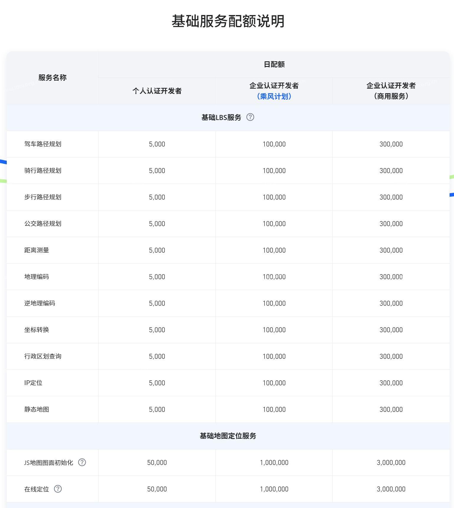Click 100,000 quota in 行政区划查询 row
This screenshot has height=508, width=454.
click(x=274, y=356)
